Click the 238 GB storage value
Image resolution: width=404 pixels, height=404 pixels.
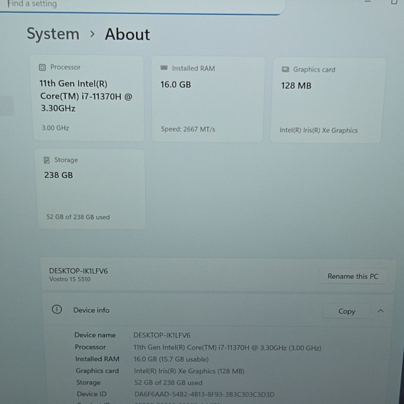[x=59, y=175]
